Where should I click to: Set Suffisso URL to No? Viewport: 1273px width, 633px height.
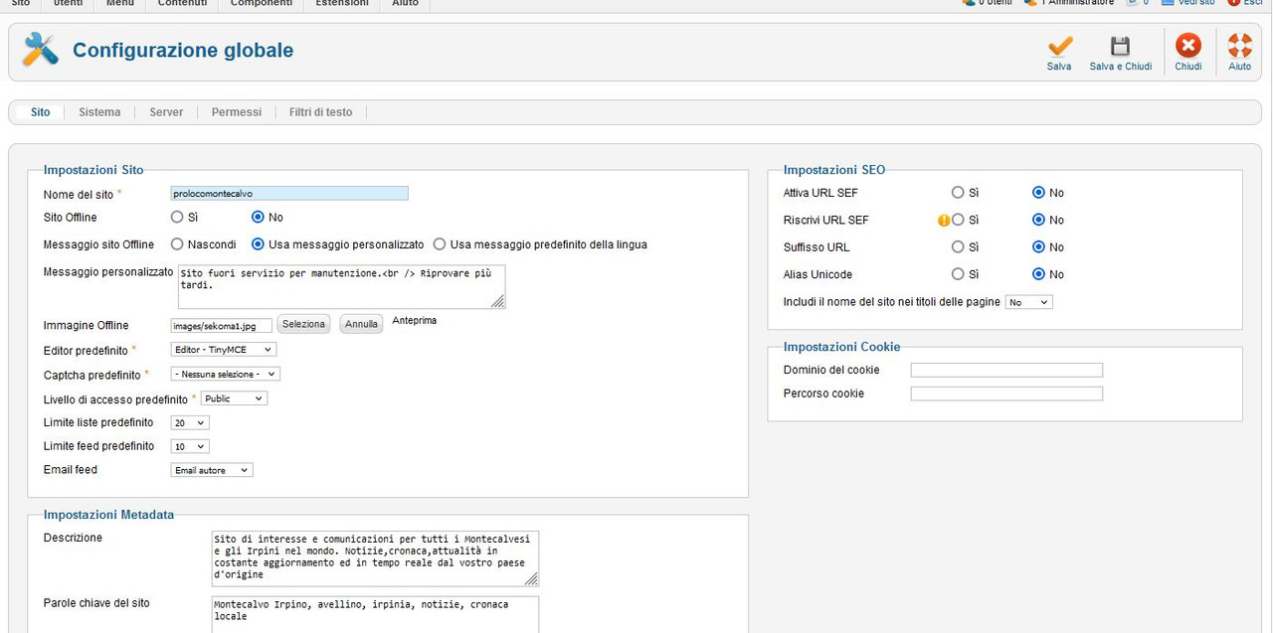pyautogui.click(x=1038, y=246)
